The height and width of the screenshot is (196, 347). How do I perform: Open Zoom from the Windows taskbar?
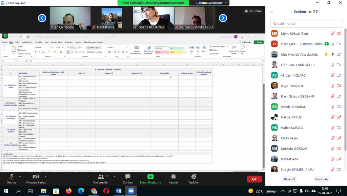(131, 191)
